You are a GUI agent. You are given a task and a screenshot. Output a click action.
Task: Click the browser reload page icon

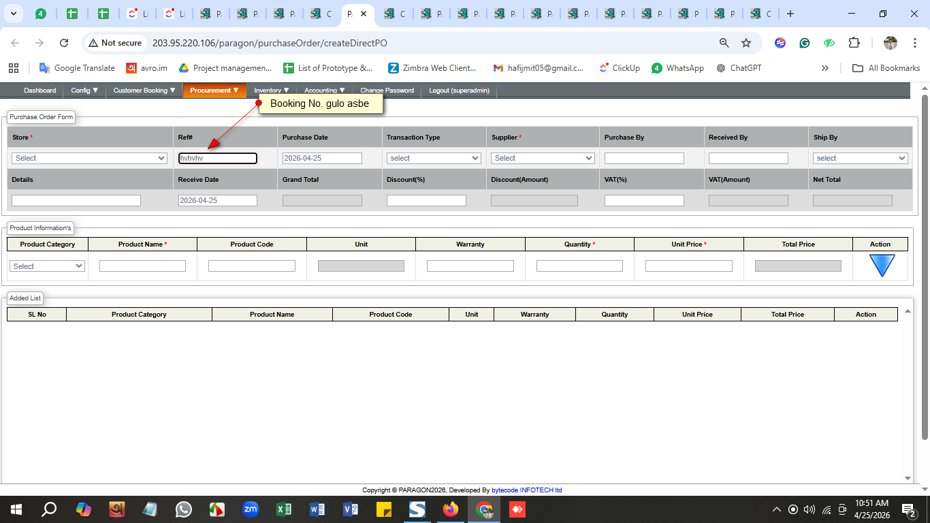click(x=64, y=43)
